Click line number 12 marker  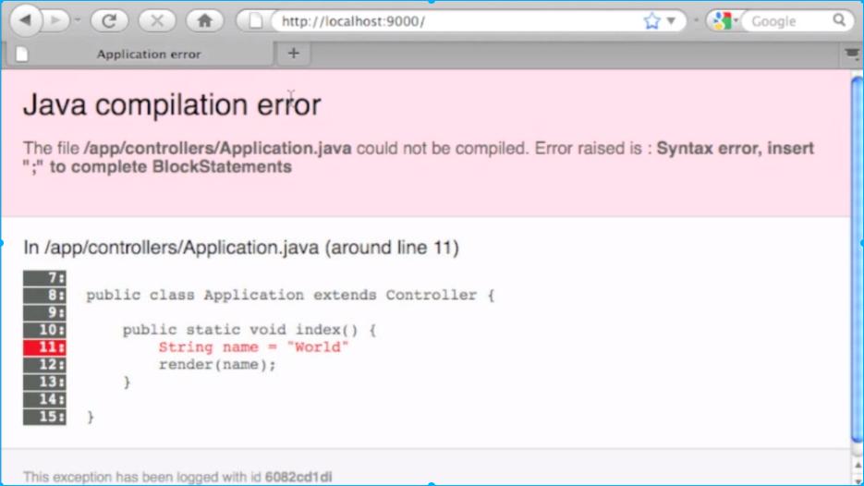point(44,364)
